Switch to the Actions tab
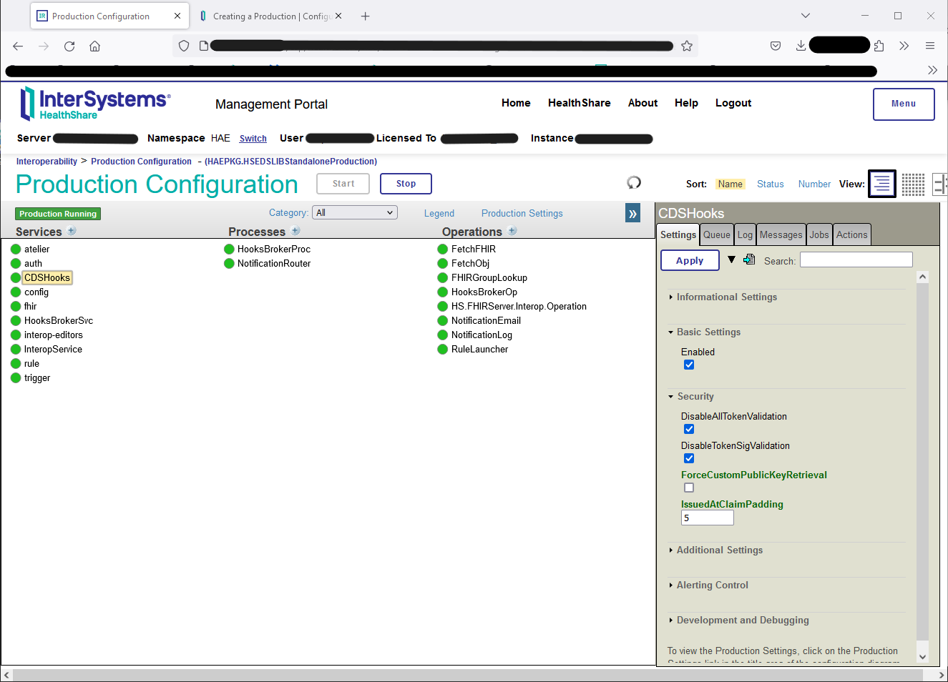The width and height of the screenshot is (948, 682). (x=851, y=234)
